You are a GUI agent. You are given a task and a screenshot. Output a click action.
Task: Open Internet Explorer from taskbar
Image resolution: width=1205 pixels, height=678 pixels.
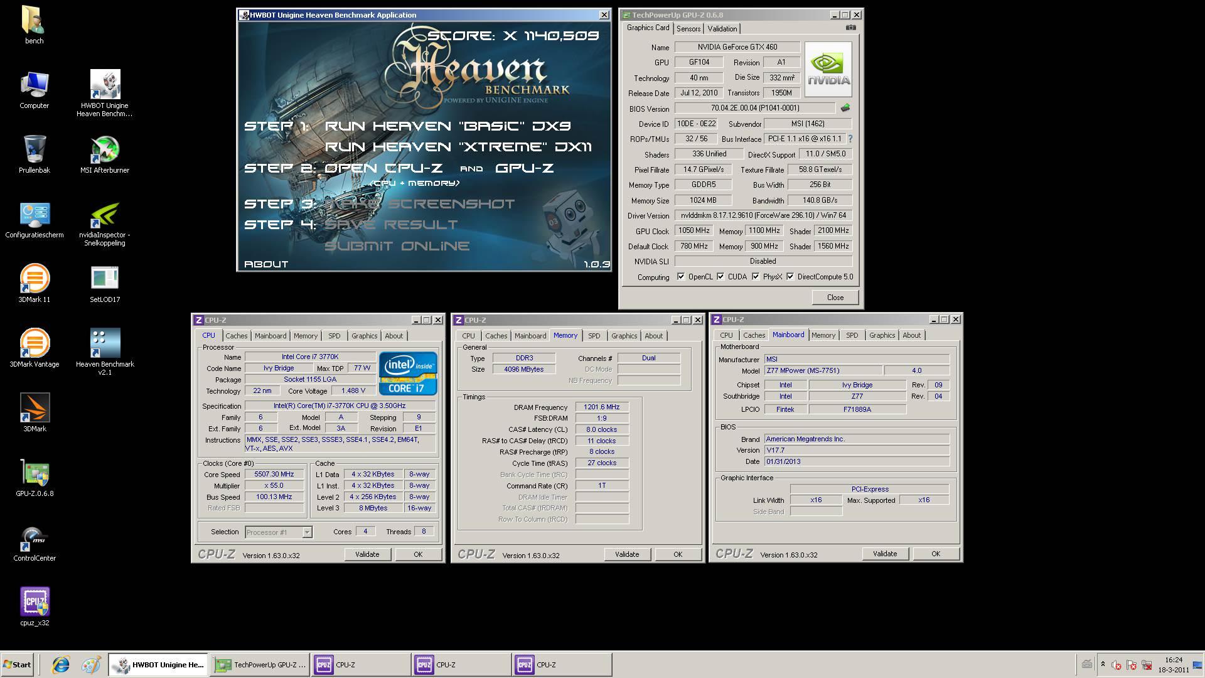[61, 664]
